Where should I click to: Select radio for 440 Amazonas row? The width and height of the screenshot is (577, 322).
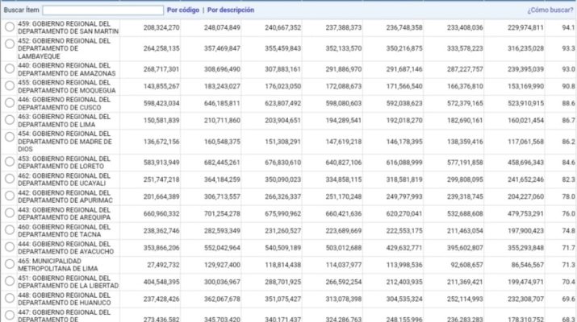click(x=10, y=68)
